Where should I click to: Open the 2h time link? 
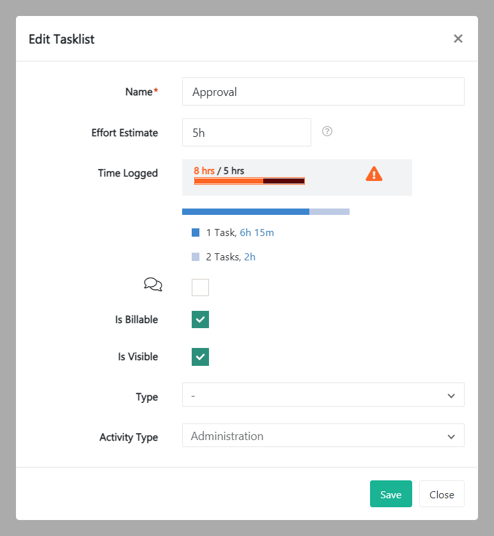pyautogui.click(x=250, y=257)
